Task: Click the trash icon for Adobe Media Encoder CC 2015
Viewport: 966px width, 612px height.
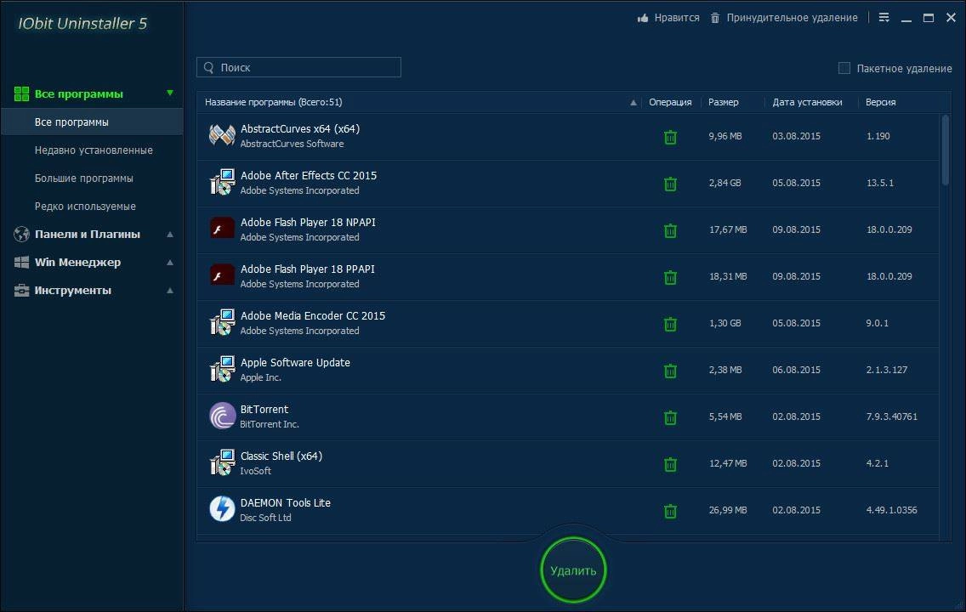Action: pos(670,324)
